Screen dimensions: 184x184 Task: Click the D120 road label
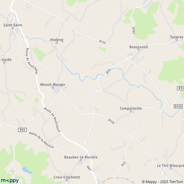click(111, 121)
